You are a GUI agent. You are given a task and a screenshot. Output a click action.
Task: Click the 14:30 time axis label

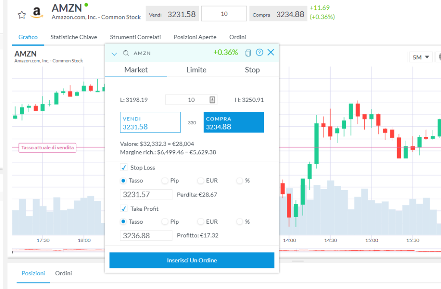coord(330,240)
